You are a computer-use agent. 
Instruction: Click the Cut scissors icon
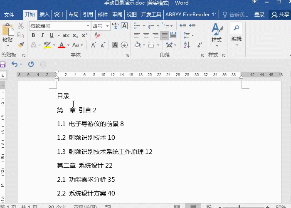click(x=21, y=26)
